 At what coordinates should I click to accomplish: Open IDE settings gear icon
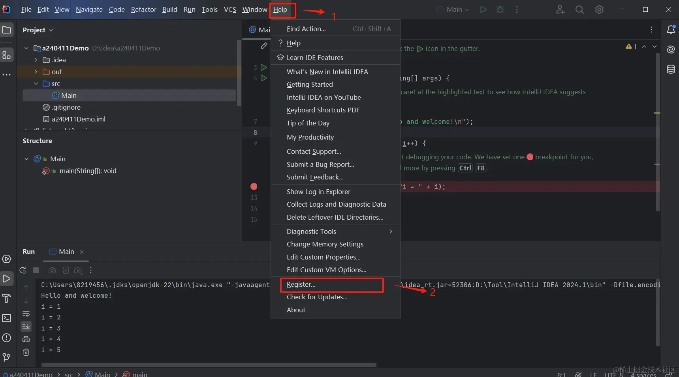(x=599, y=9)
